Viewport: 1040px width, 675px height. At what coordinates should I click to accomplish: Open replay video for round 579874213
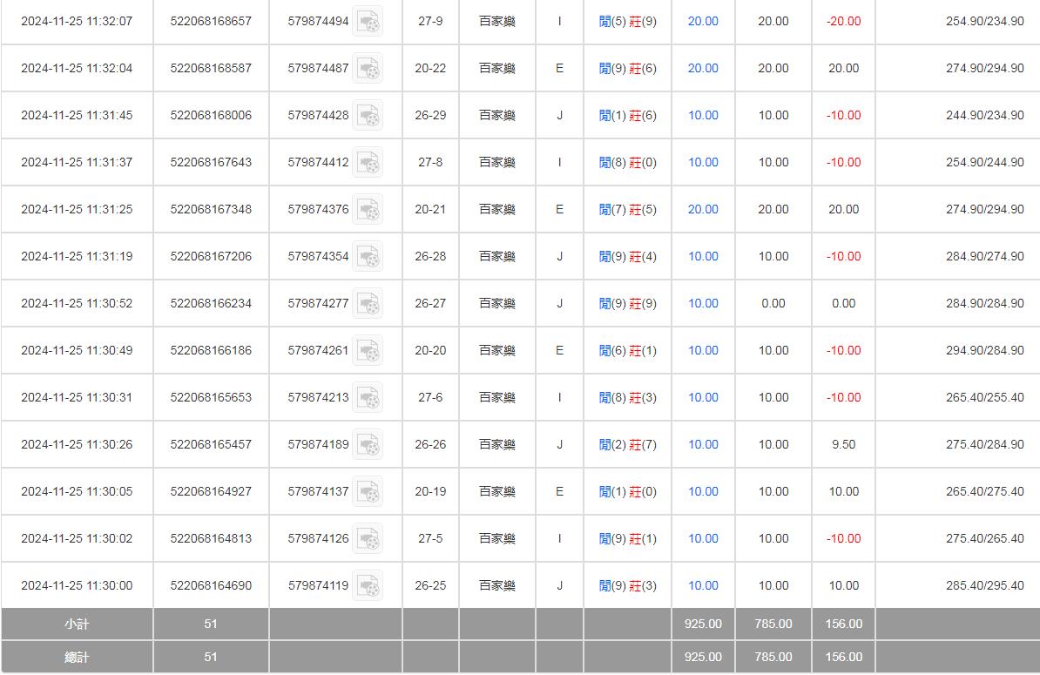[368, 397]
